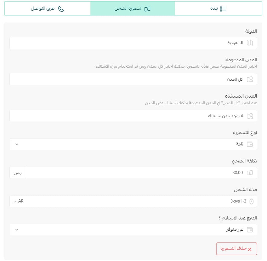Viewport: 267px width, 261px height.
Task: Click the map pin icon beside لا يوجد مدن مستثناه
Action: (250, 116)
